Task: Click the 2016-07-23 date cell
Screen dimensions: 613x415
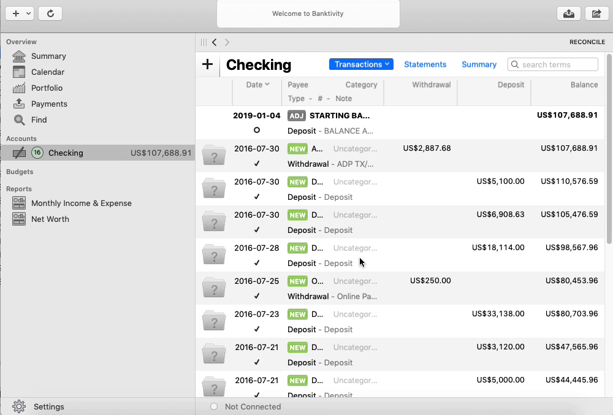Action: pyautogui.click(x=257, y=314)
